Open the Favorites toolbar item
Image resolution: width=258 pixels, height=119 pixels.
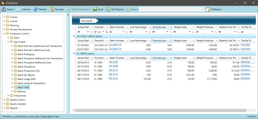click(57, 9)
